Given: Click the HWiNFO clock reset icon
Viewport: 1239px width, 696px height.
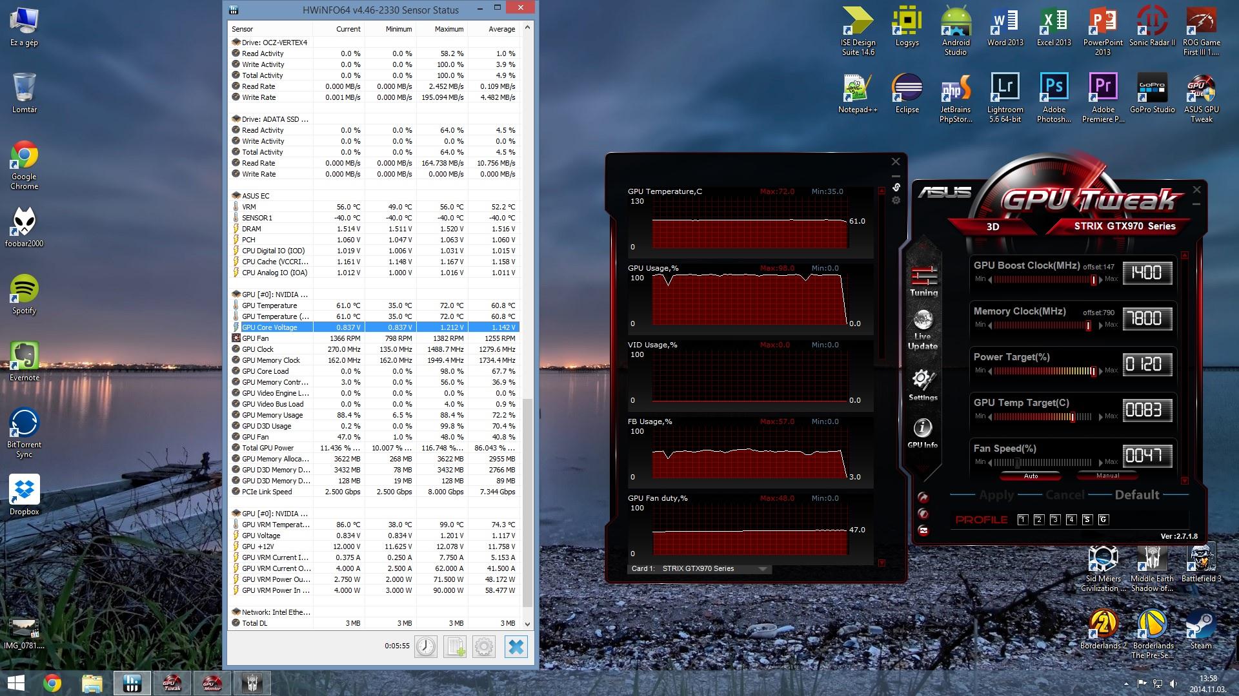Looking at the screenshot, I should point(425,646).
